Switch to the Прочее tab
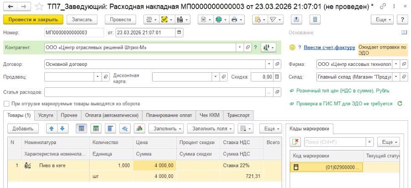Viewport: 411px width, 188px height. 69,115
